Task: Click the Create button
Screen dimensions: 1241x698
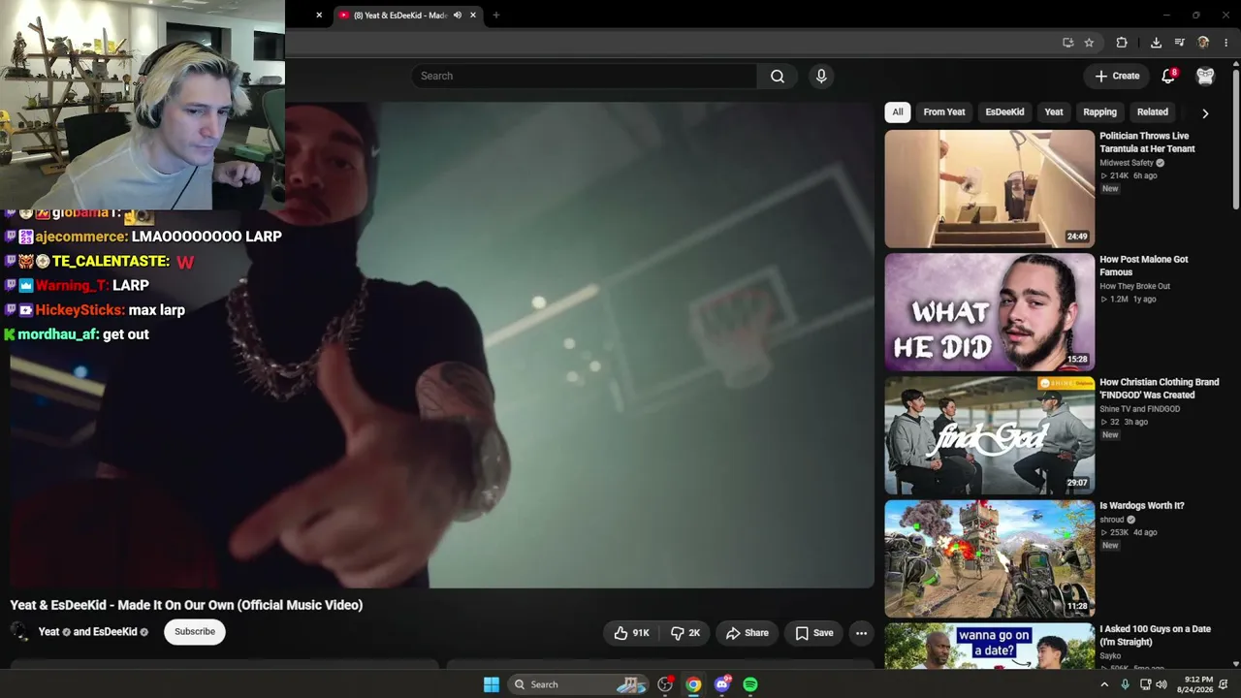Action: click(x=1117, y=76)
